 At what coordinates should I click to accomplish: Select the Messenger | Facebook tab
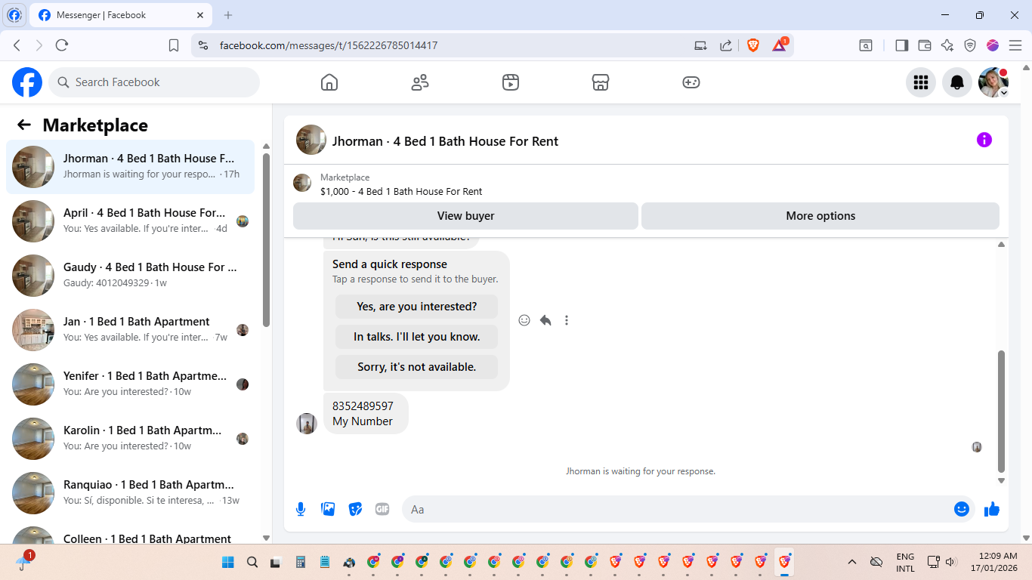point(121,15)
